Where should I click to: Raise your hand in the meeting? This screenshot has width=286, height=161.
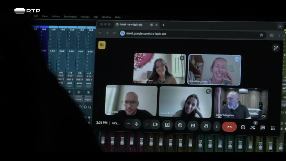point(206,126)
